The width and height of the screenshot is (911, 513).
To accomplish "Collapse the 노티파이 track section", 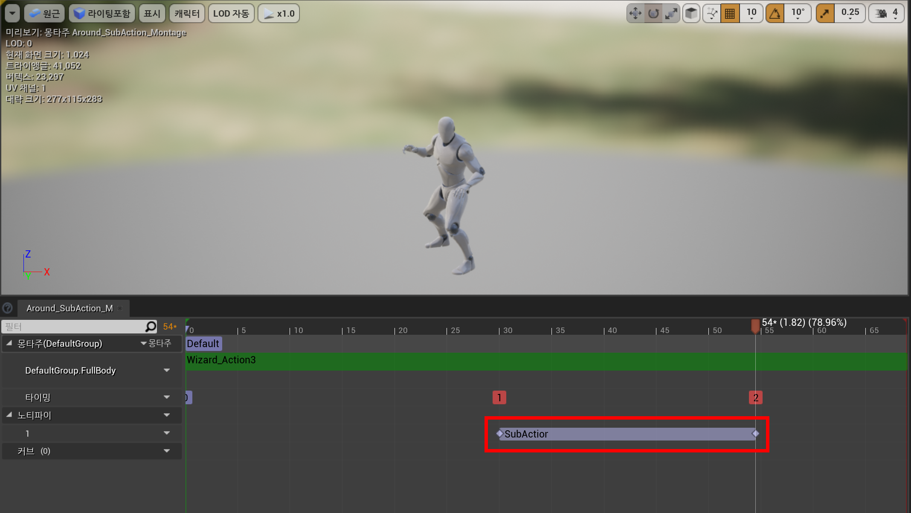I will 9,414.
